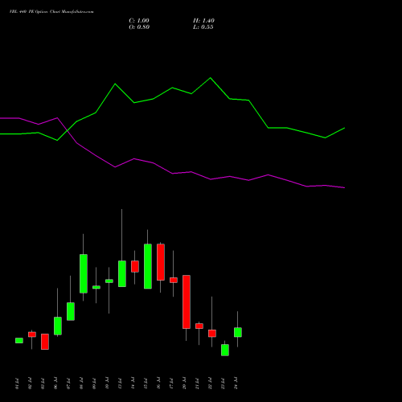402x402 pixels.
Task: Click the green candlestick above '24 Jul'
Action: pyautogui.click(x=238, y=332)
